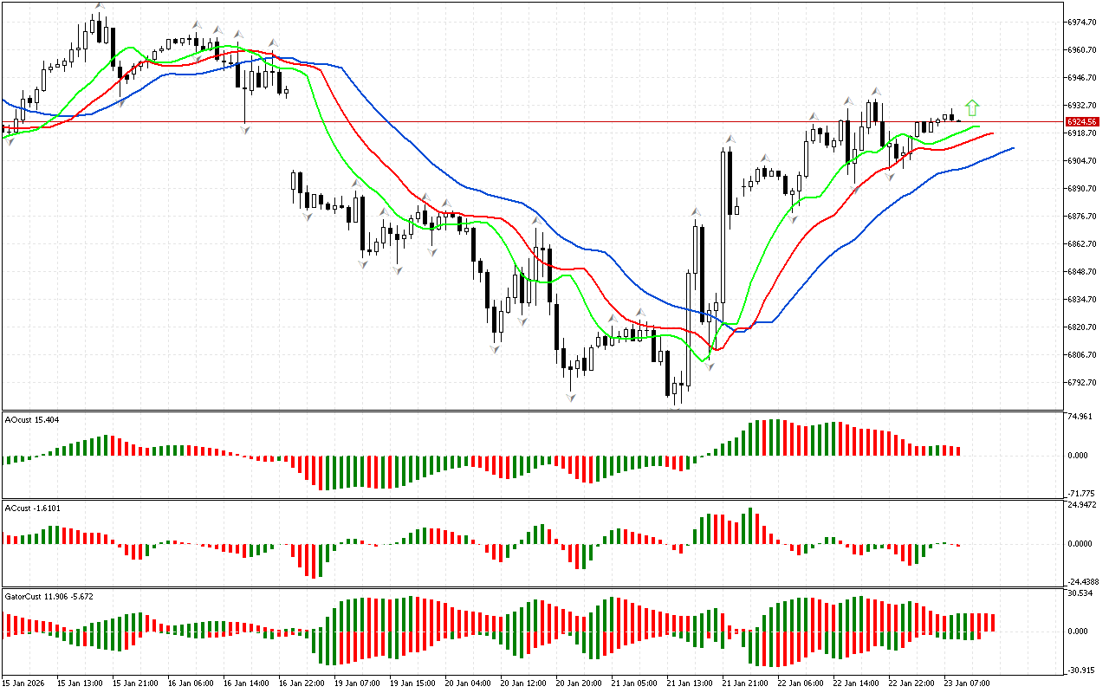Click the last red AOcust histogram bar
This screenshot has height=693, width=1109.
[x=958, y=450]
